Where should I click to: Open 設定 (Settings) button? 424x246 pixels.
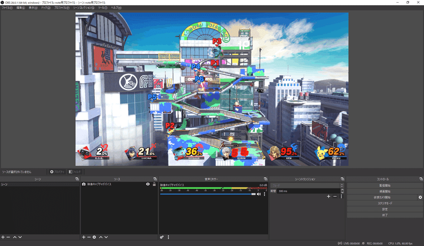pyautogui.click(x=385, y=209)
